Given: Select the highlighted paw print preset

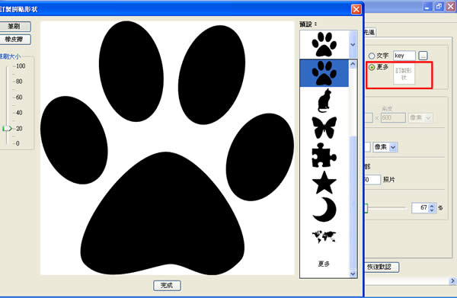Looking at the screenshot, I should click(324, 73).
